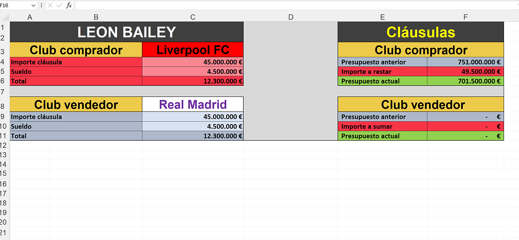Image resolution: width=519 pixels, height=240 pixels.
Task: Open the Name Box dropdown arrow
Action: pos(33,5)
